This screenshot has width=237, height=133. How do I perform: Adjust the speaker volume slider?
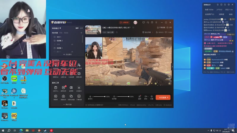click(x=123, y=97)
